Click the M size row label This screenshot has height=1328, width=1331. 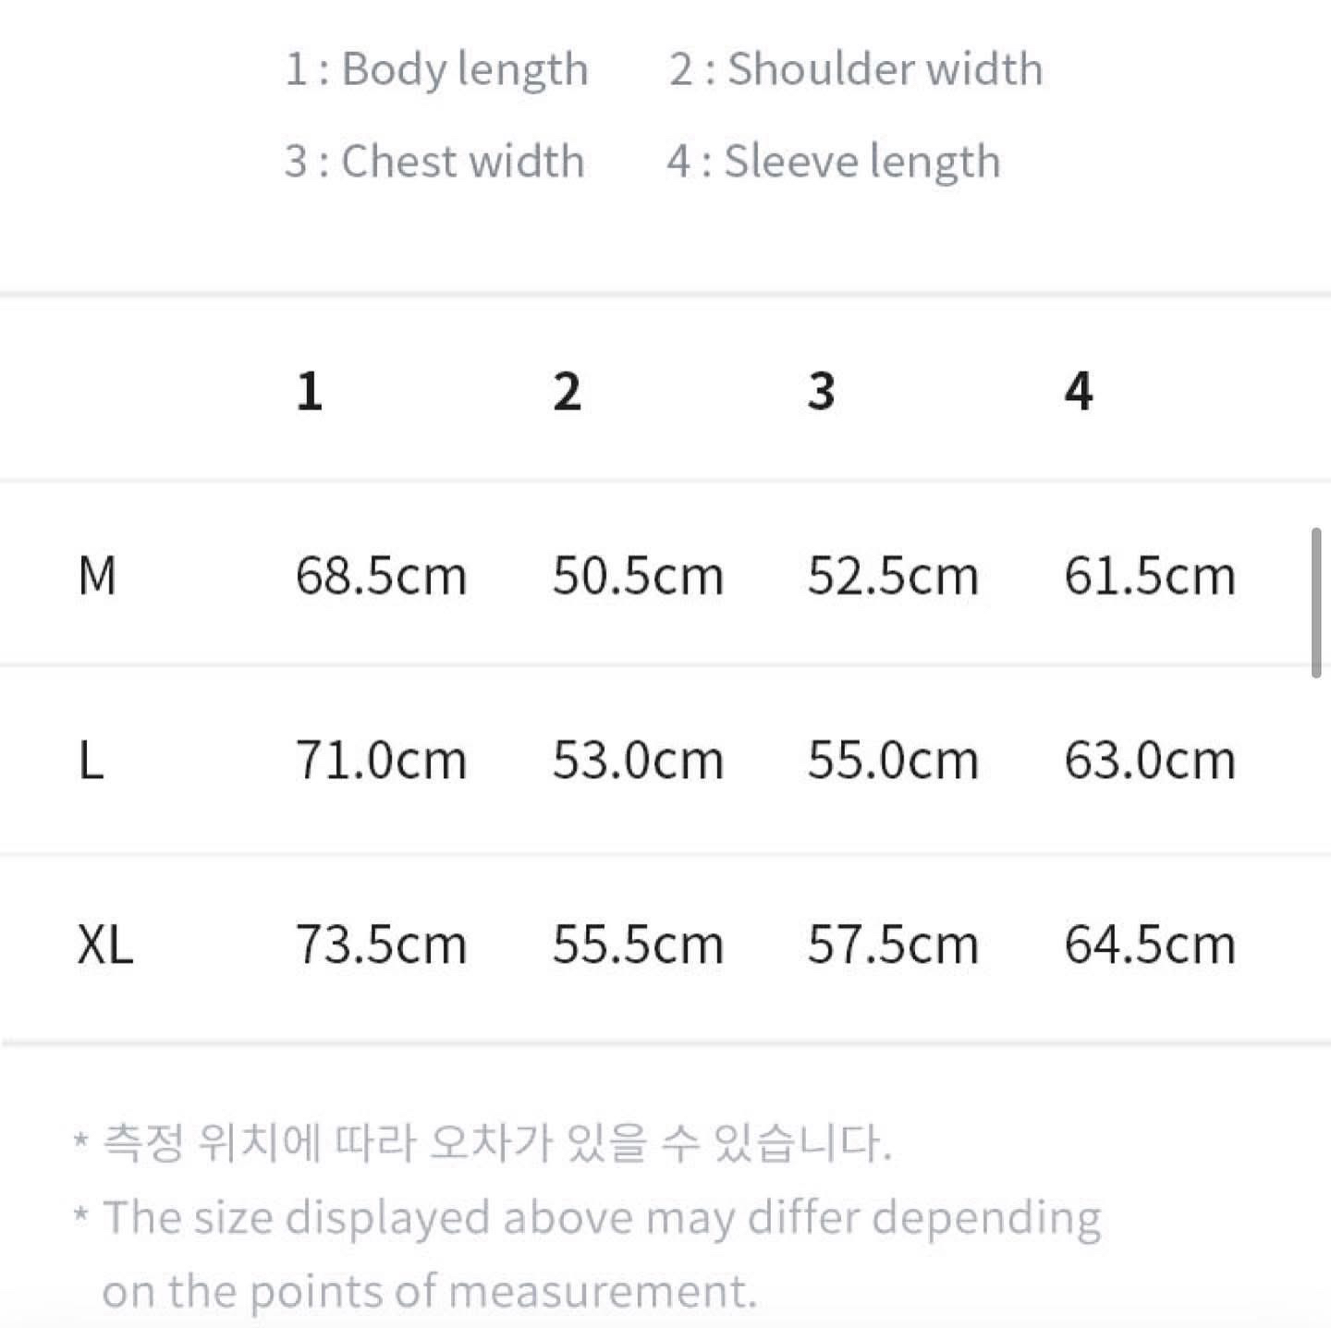click(x=97, y=576)
